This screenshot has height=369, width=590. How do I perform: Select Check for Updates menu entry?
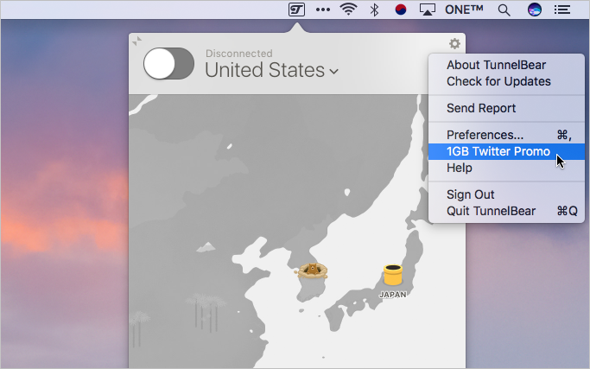(506, 81)
